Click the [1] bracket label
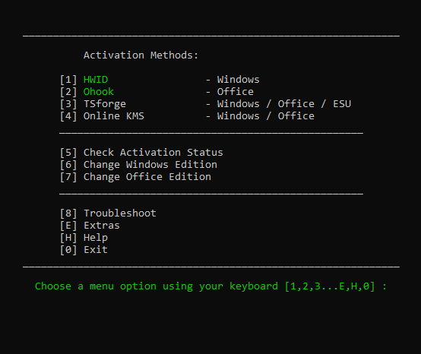 (x=68, y=80)
